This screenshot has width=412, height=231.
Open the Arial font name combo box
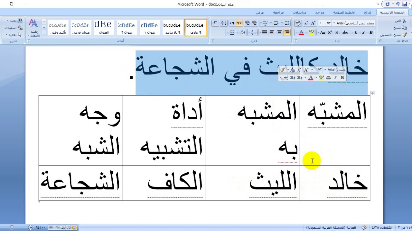(354, 23)
